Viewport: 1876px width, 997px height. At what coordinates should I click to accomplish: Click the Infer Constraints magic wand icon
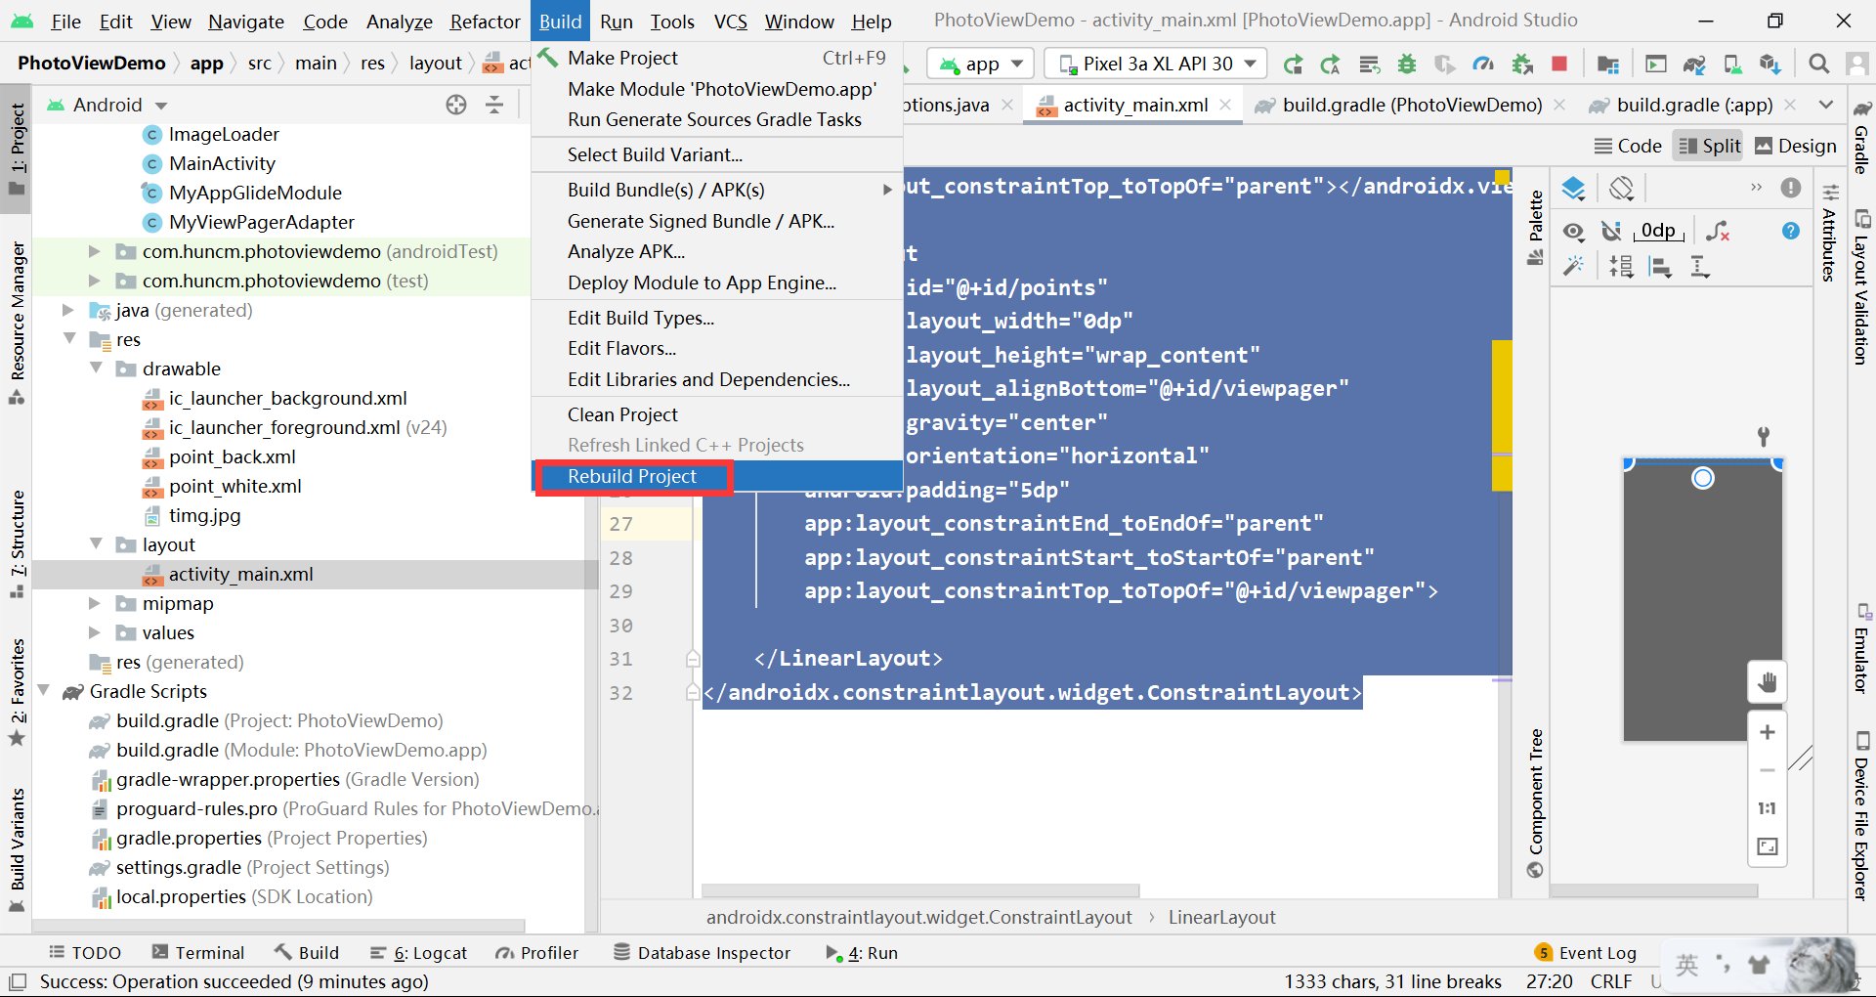coord(1573,266)
